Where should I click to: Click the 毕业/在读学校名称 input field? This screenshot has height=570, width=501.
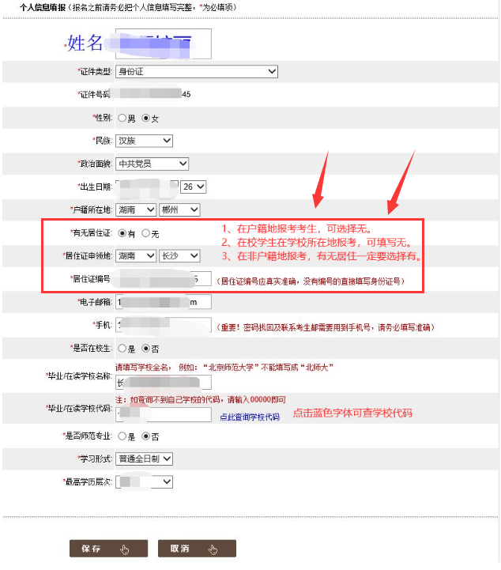(x=164, y=383)
